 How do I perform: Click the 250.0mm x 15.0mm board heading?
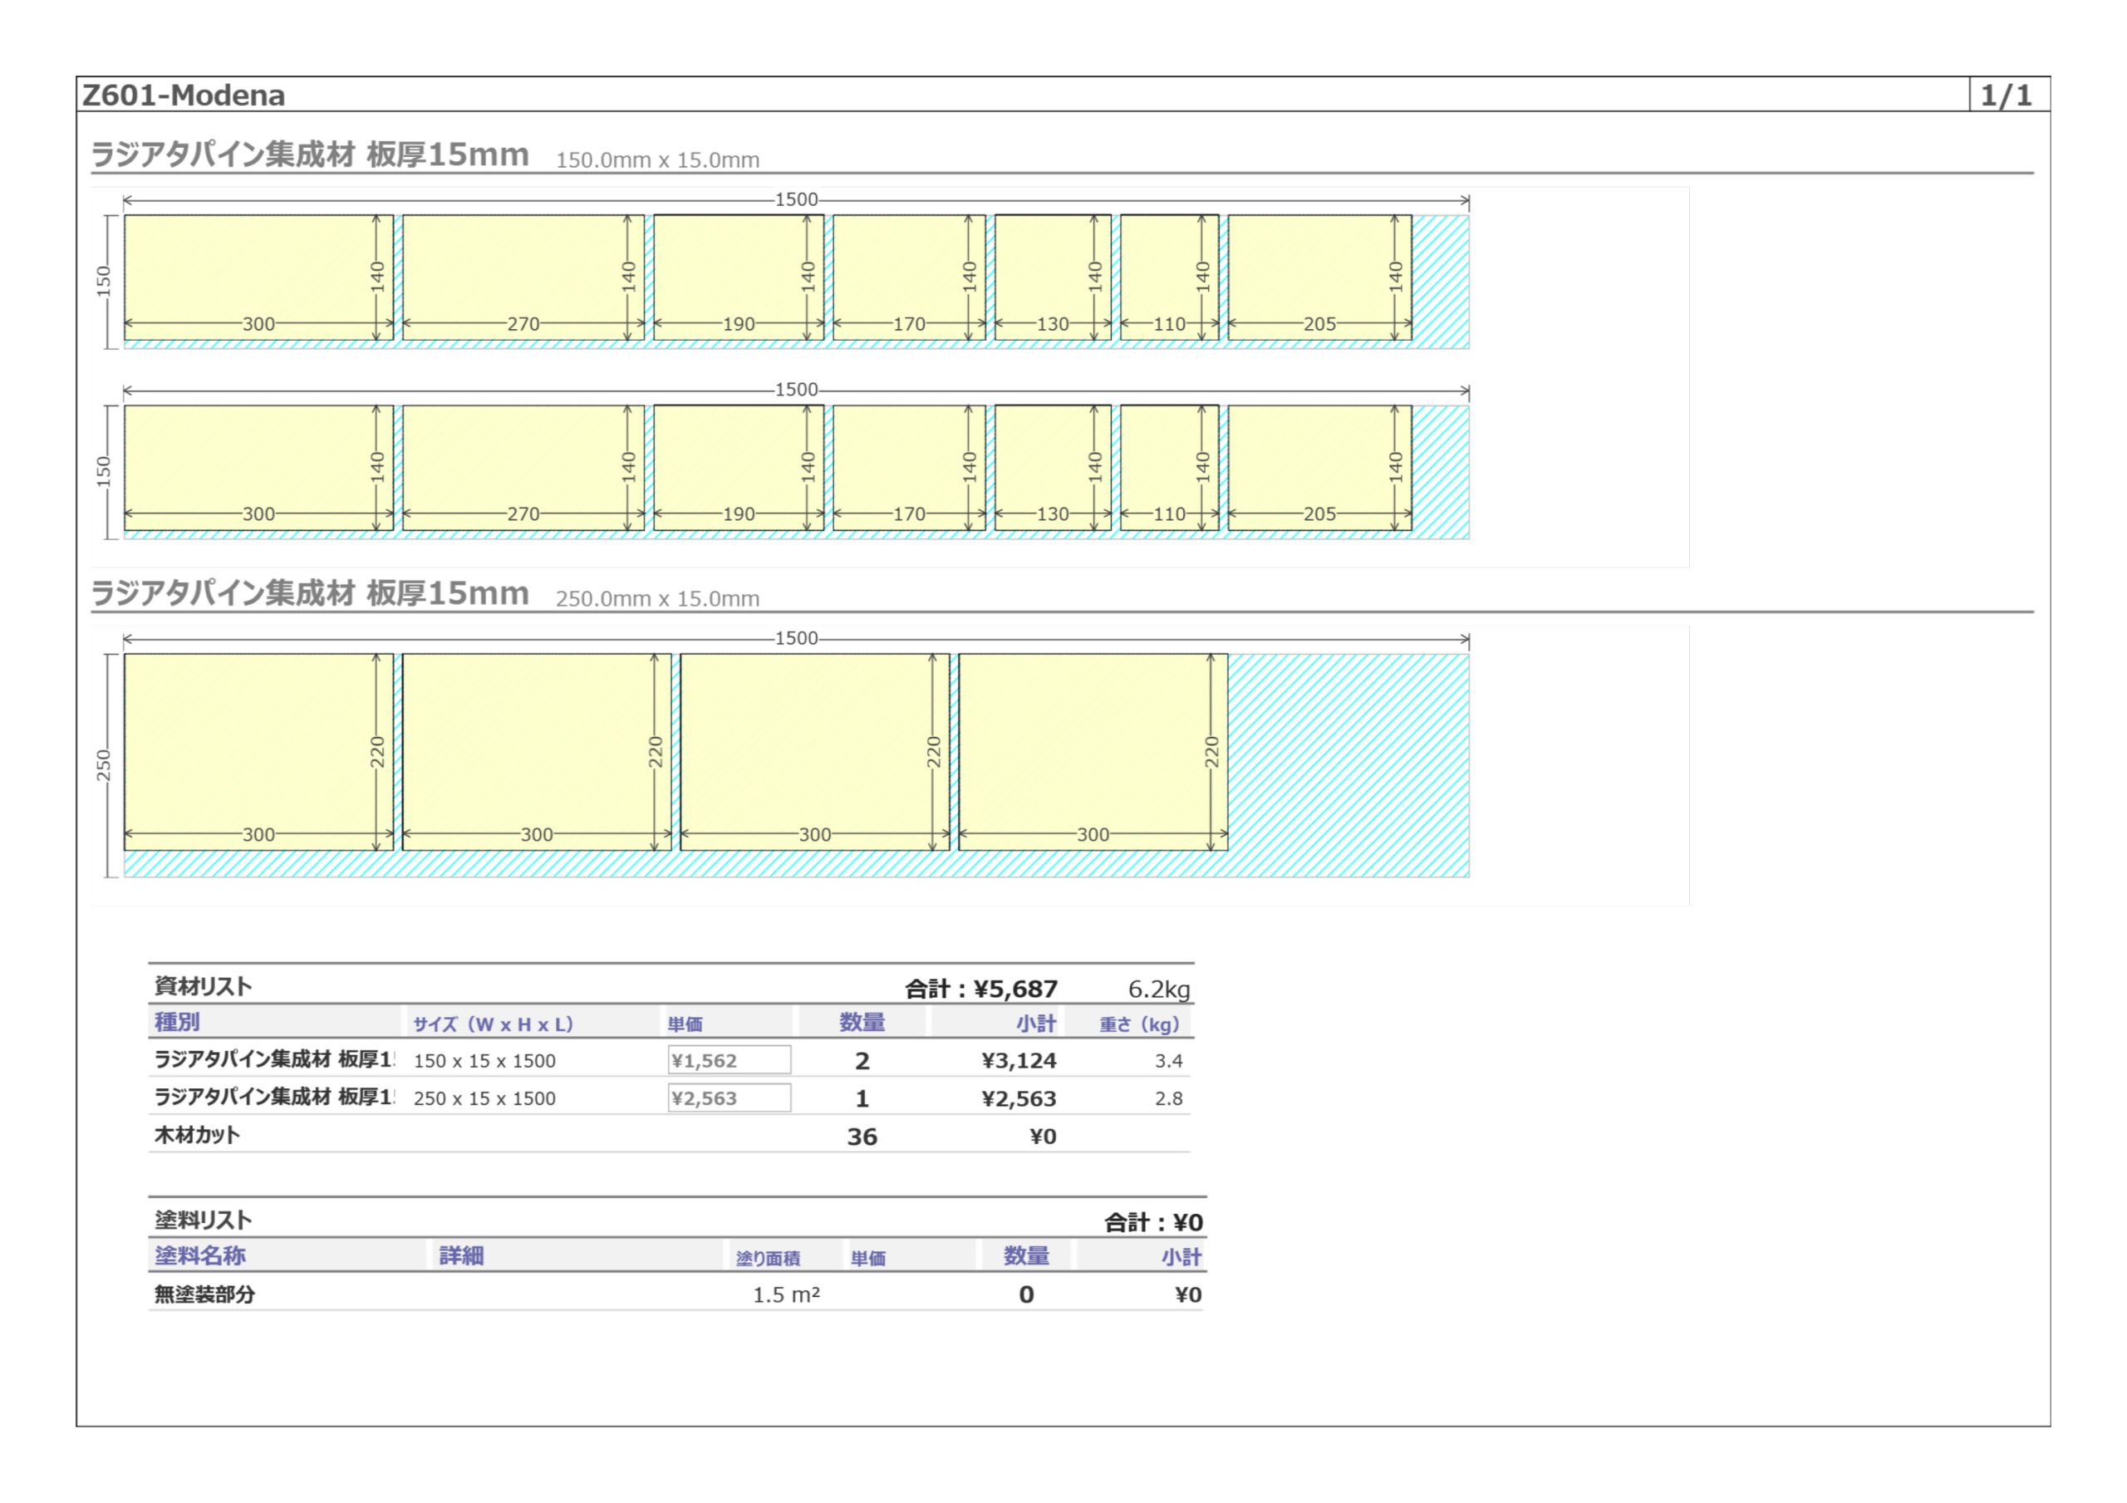click(658, 598)
